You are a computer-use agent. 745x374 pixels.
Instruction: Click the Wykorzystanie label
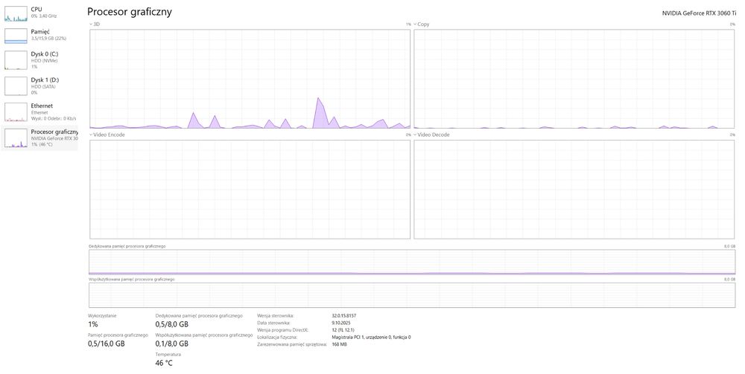(x=102, y=316)
